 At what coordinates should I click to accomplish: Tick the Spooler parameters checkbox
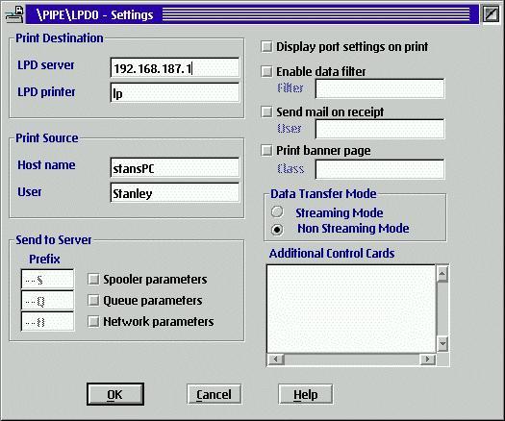(x=93, y=280)
